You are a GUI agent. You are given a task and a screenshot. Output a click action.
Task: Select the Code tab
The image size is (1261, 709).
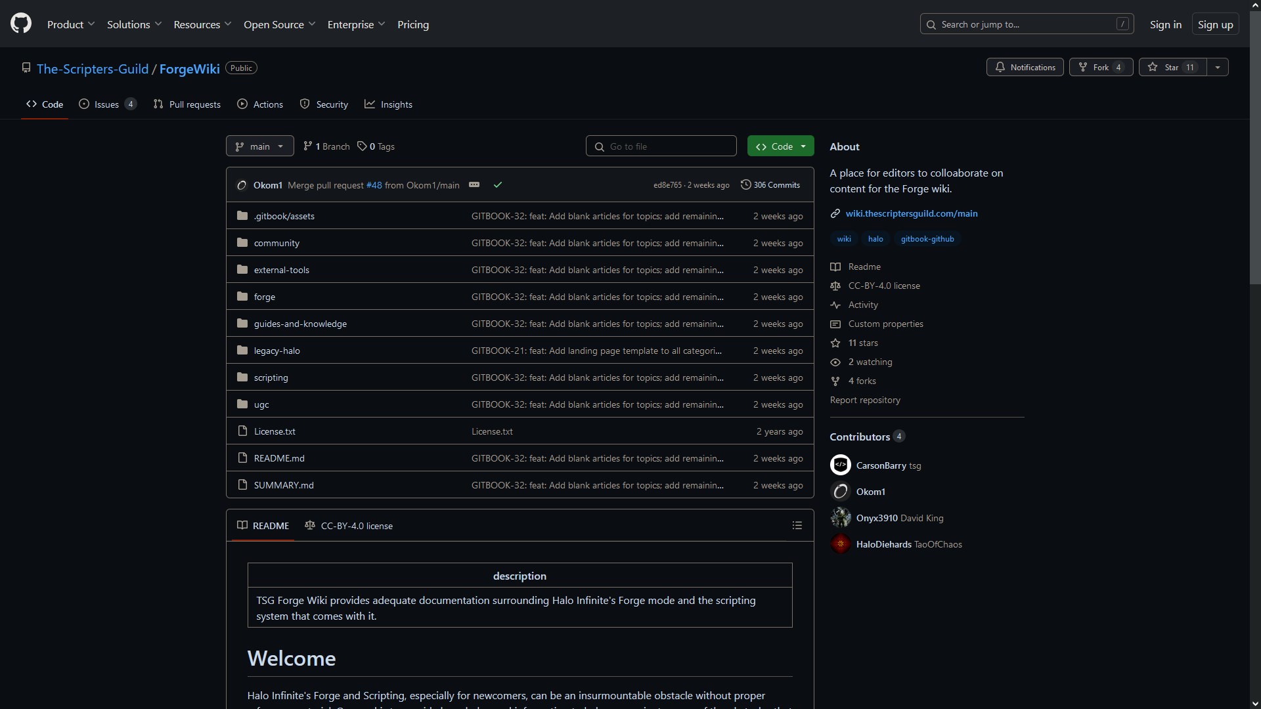pyautogui.click(x=45, y=104)
